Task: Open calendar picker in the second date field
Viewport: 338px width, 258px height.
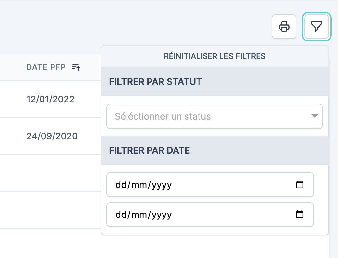Action: (x=300, y=215)
